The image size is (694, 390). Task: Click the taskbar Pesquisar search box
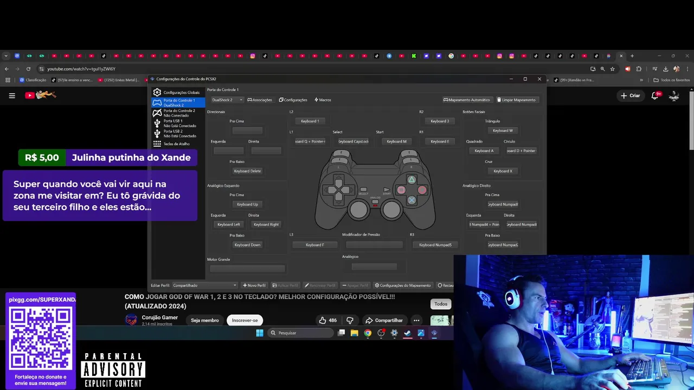(302, 333)
